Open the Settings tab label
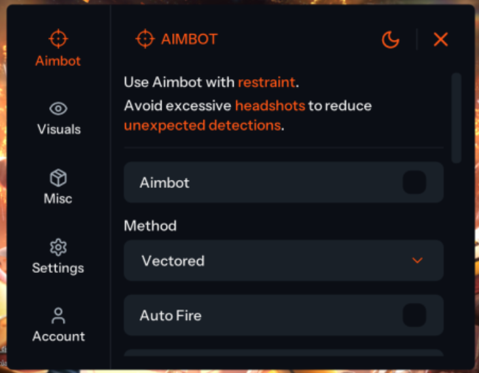 (x=58, y=268)
